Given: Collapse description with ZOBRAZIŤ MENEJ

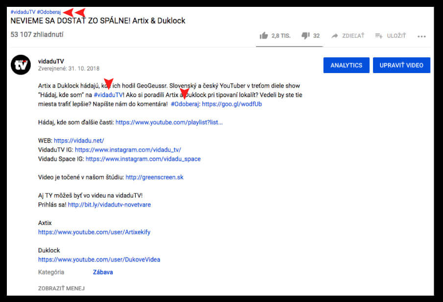Looking at the screenshot, I should (61, 288).
